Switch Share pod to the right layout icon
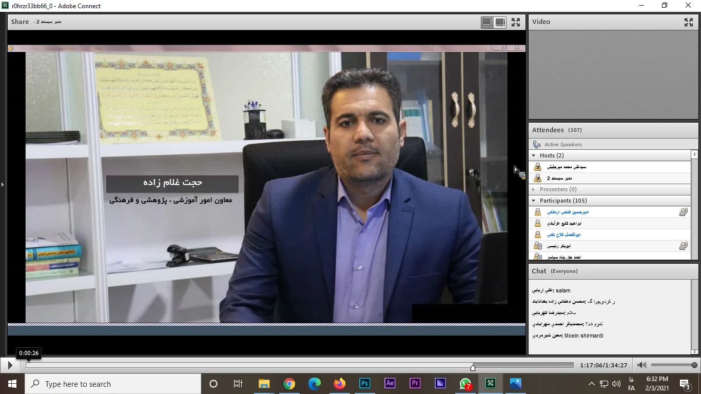 [500, 22]
